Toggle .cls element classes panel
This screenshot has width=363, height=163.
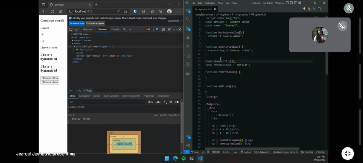click(158, 102)
